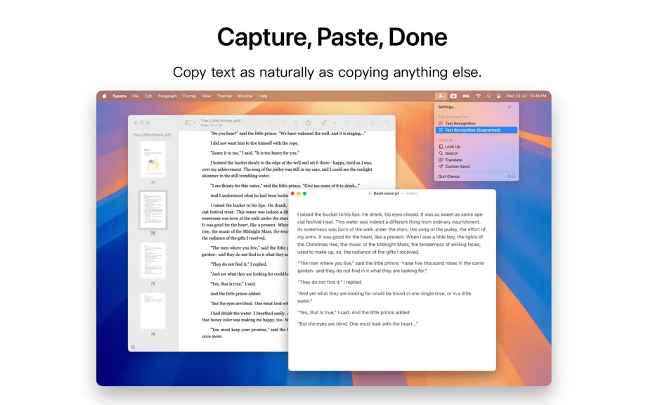Click "They do not find it," in Book excerpt
The height and width of the screenshot is (405, 648).
pyautogui.click(x=330, y=282)
